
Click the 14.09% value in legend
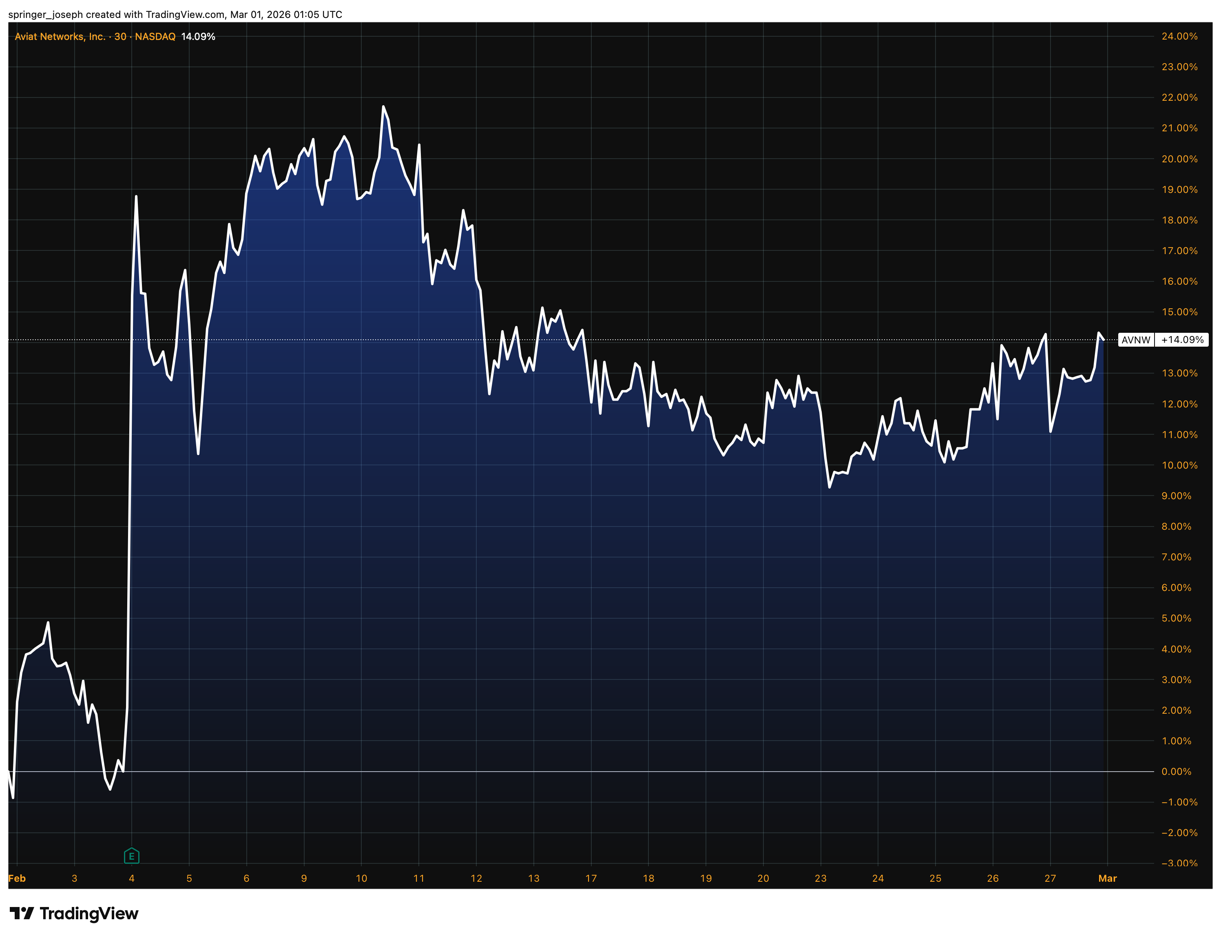tap(198, 37)
